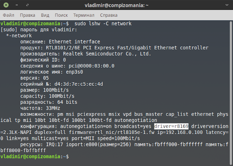Open the Файл menu

coord(8,15)
